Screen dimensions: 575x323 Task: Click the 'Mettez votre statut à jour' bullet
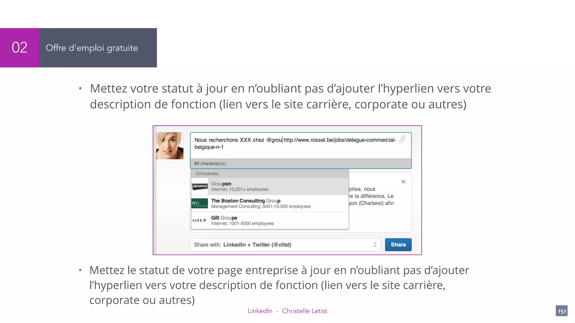(290, 96)
